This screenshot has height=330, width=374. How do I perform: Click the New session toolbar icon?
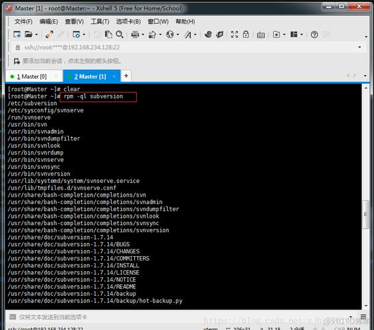tap(17, 34)
